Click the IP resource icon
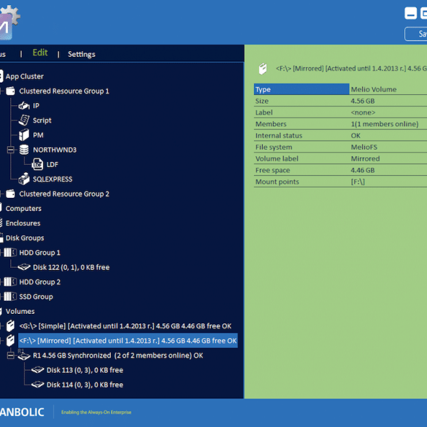The height and width of the screenshot is (427, 427). tap(24, 105)
